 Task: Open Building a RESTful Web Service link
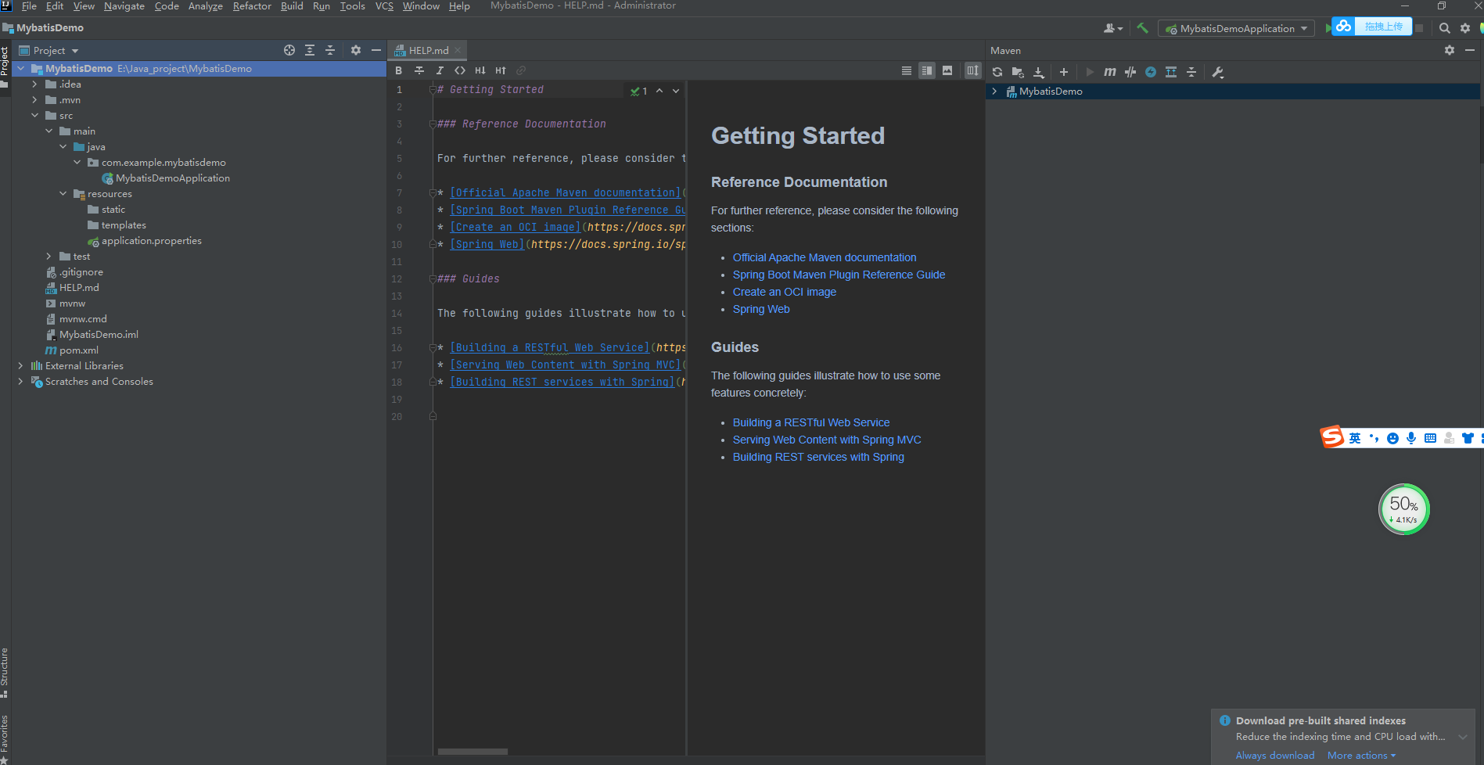811,422
